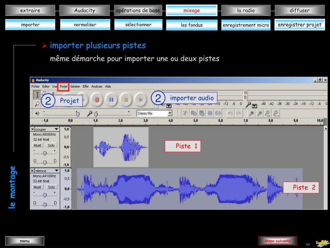330x248 pixels.
Task: Close the silence track with its X
Action: pyautogui.click(x=32, y=170)
